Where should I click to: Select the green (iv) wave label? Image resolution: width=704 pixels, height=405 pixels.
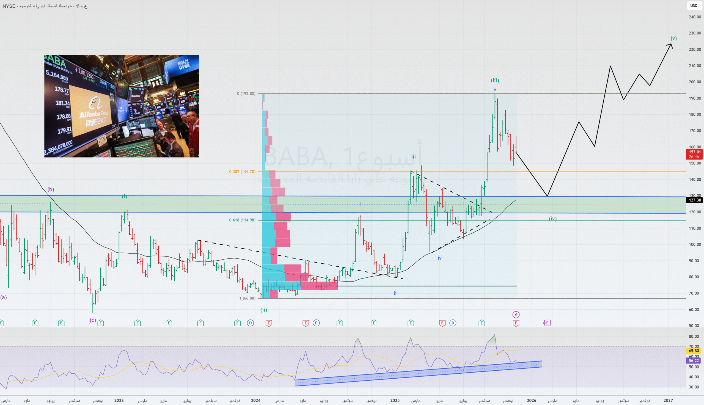(x=553, y=219)
